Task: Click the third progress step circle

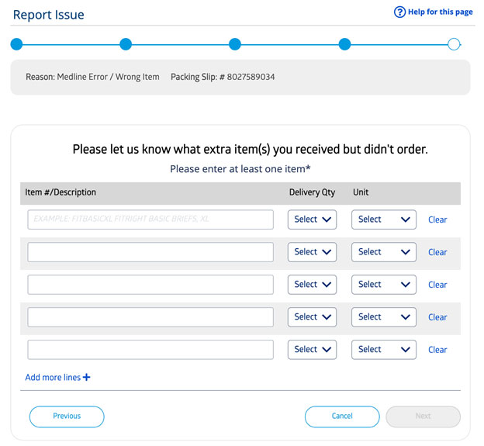Action: tap(235, 44)
